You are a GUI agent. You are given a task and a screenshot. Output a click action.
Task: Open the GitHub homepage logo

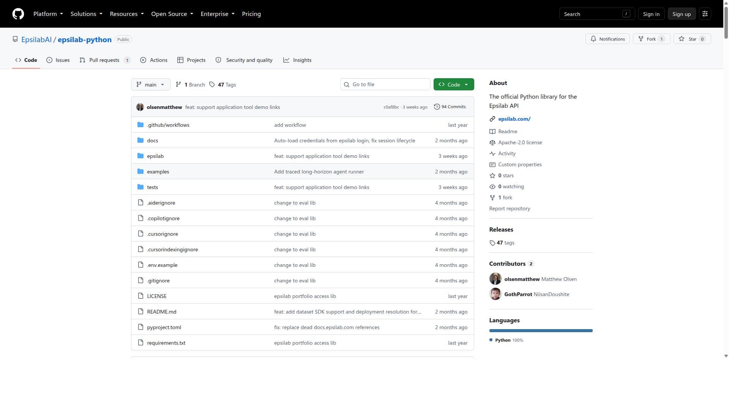(18, 14)
